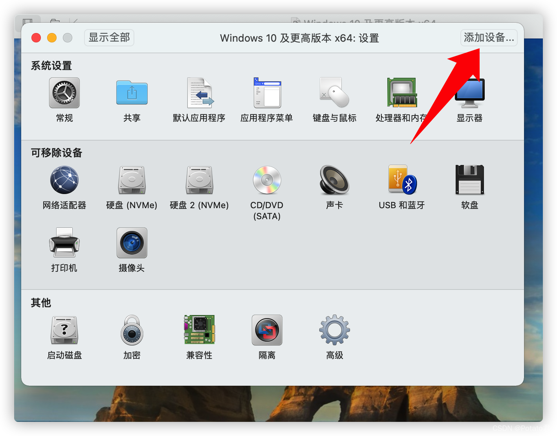Open 处理器和内存 CPU and memory settings
557x436 pixels.
402,93
